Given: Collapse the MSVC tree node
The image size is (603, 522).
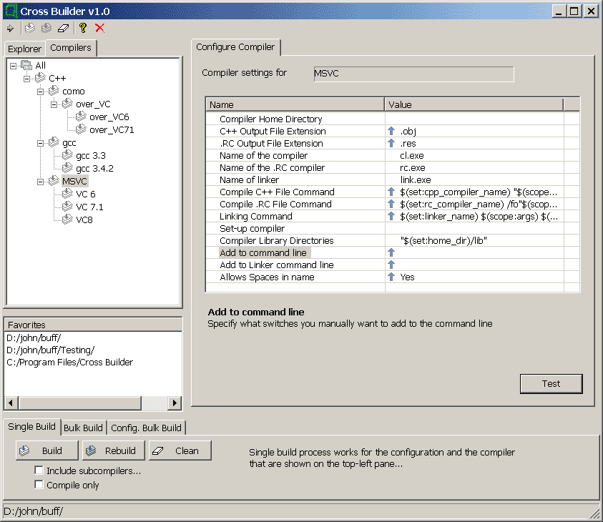Looking at the screenshot, I should click(x=41, y=182).
